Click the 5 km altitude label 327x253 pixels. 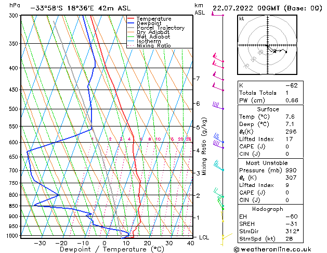point(198,127)
